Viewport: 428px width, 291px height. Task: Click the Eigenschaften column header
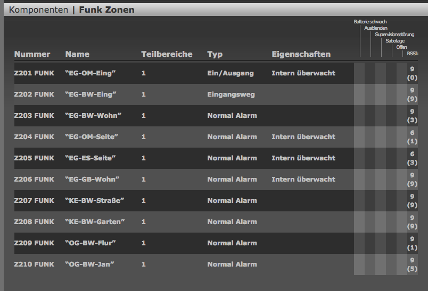(301, 54)
